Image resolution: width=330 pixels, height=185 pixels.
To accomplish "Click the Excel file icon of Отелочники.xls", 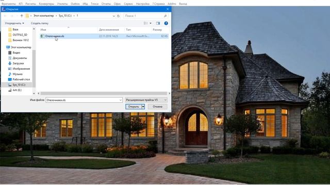I will coord(42,36).
